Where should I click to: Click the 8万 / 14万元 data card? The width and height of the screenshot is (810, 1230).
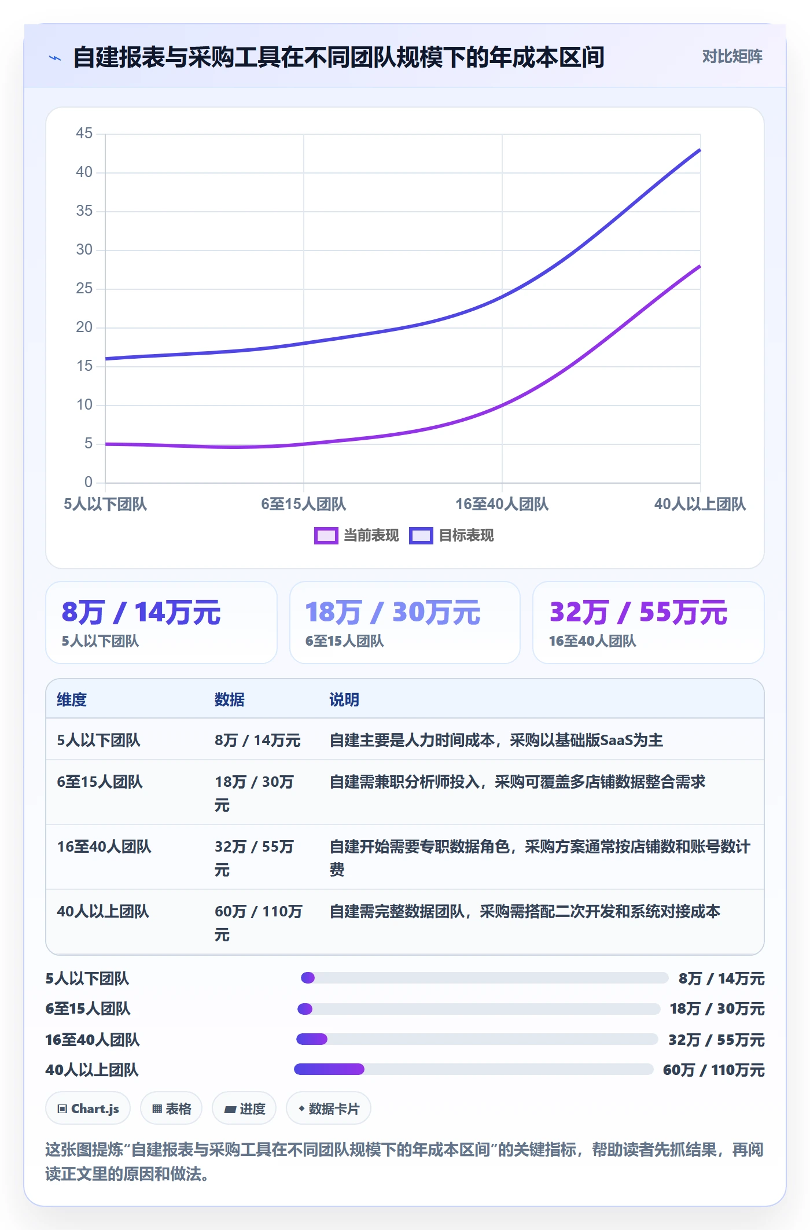[x=161, y=623]
